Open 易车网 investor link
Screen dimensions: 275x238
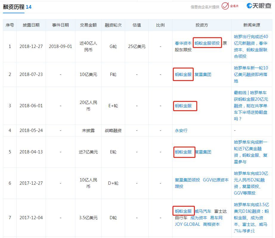[x=216, y=218]
